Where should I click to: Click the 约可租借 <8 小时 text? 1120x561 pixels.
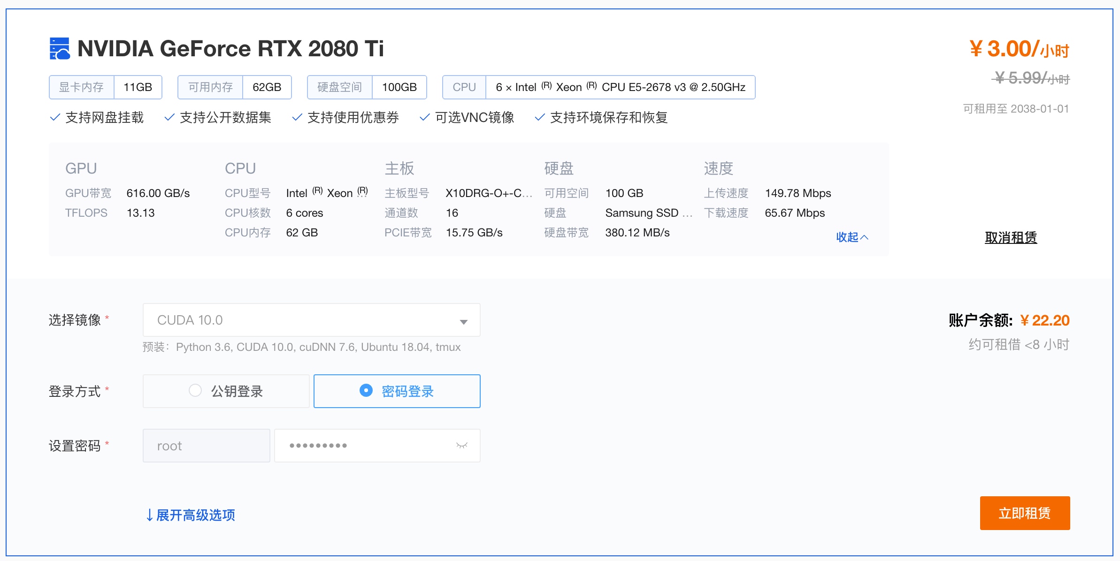pos(1019,345)
